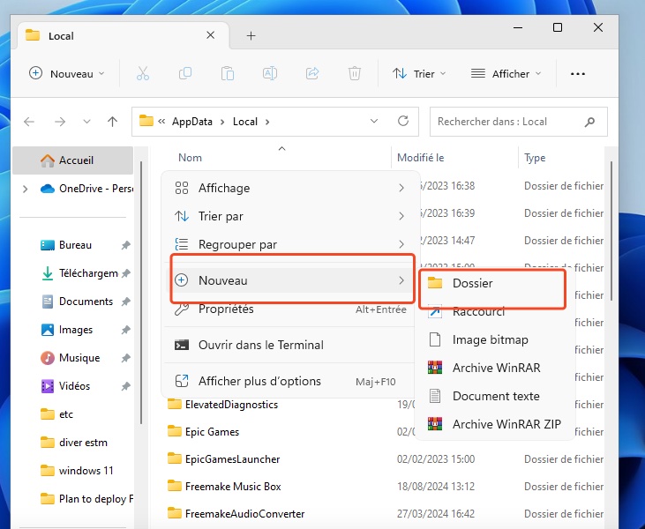The width and height of the screenshot is (645, 529).
Task: Click the see more ellipsis button
Action: point(578,74)
